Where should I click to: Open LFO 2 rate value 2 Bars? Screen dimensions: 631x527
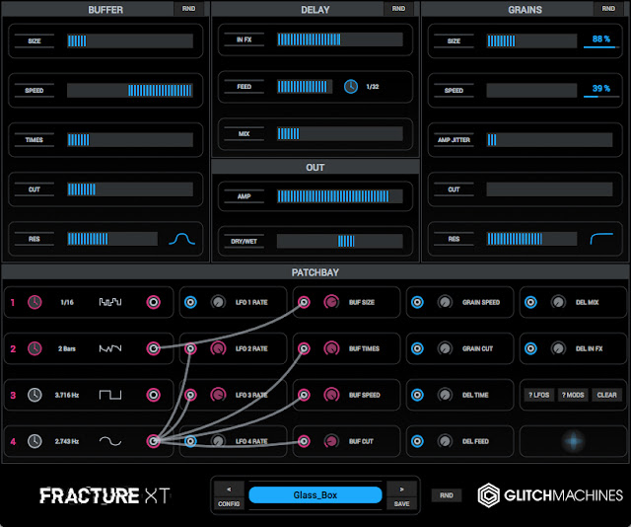(67, 348)
